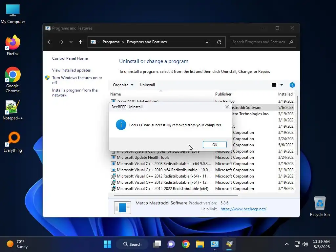Viewport: 336px width, 252px height.
Task: Open the weather widget showing 70°F Sunny
Action: 18,244
